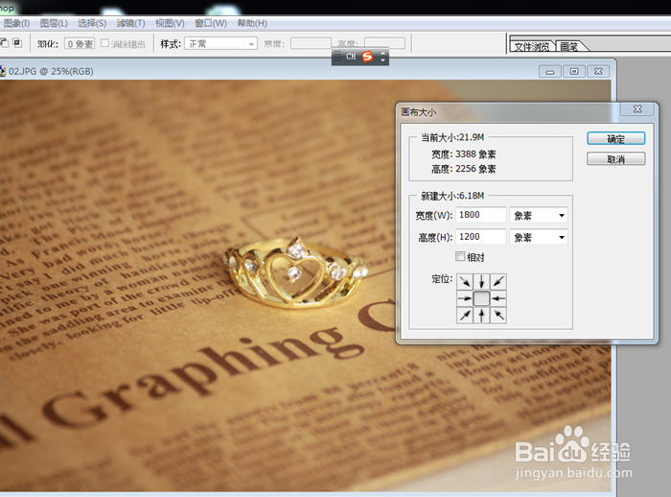Open the 图象(I) menu
This screenshot has height=497, width=671.
[x=16, y=23]
